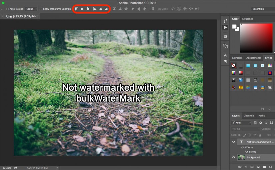
Task: Switch to the Adjustments tab
Action: click(254, 58)
